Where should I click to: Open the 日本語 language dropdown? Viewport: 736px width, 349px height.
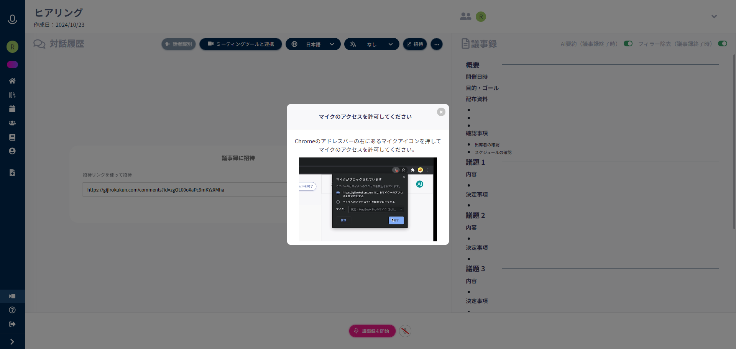pos(313,44)
